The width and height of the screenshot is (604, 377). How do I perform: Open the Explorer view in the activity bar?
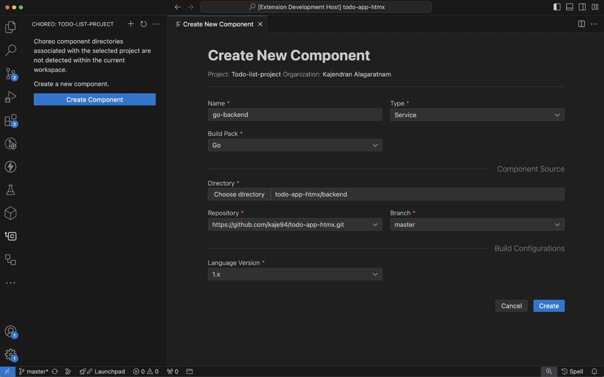point(11,27)
